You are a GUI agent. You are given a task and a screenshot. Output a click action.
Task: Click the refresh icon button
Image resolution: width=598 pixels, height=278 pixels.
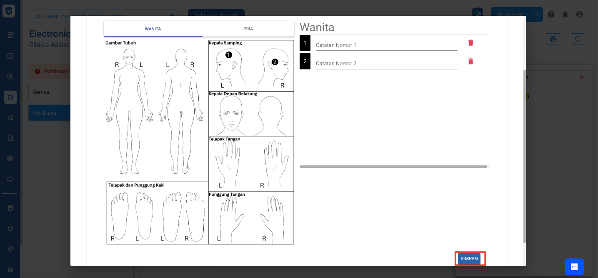[578, 39]
